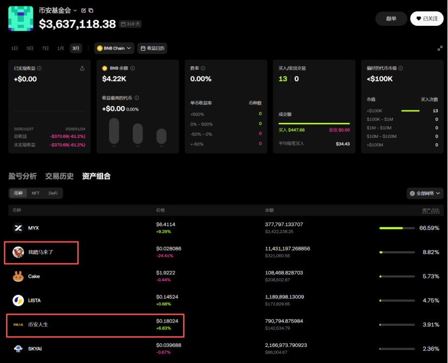Click the Cake token icon

click(18, 276)
